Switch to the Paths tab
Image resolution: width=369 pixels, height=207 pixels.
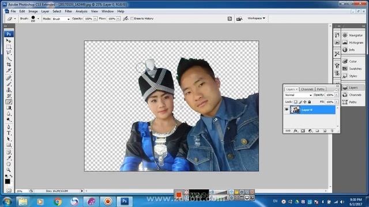[321, 89]
